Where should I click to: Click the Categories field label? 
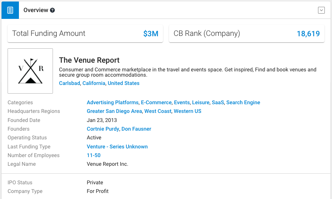coord(20,102)
